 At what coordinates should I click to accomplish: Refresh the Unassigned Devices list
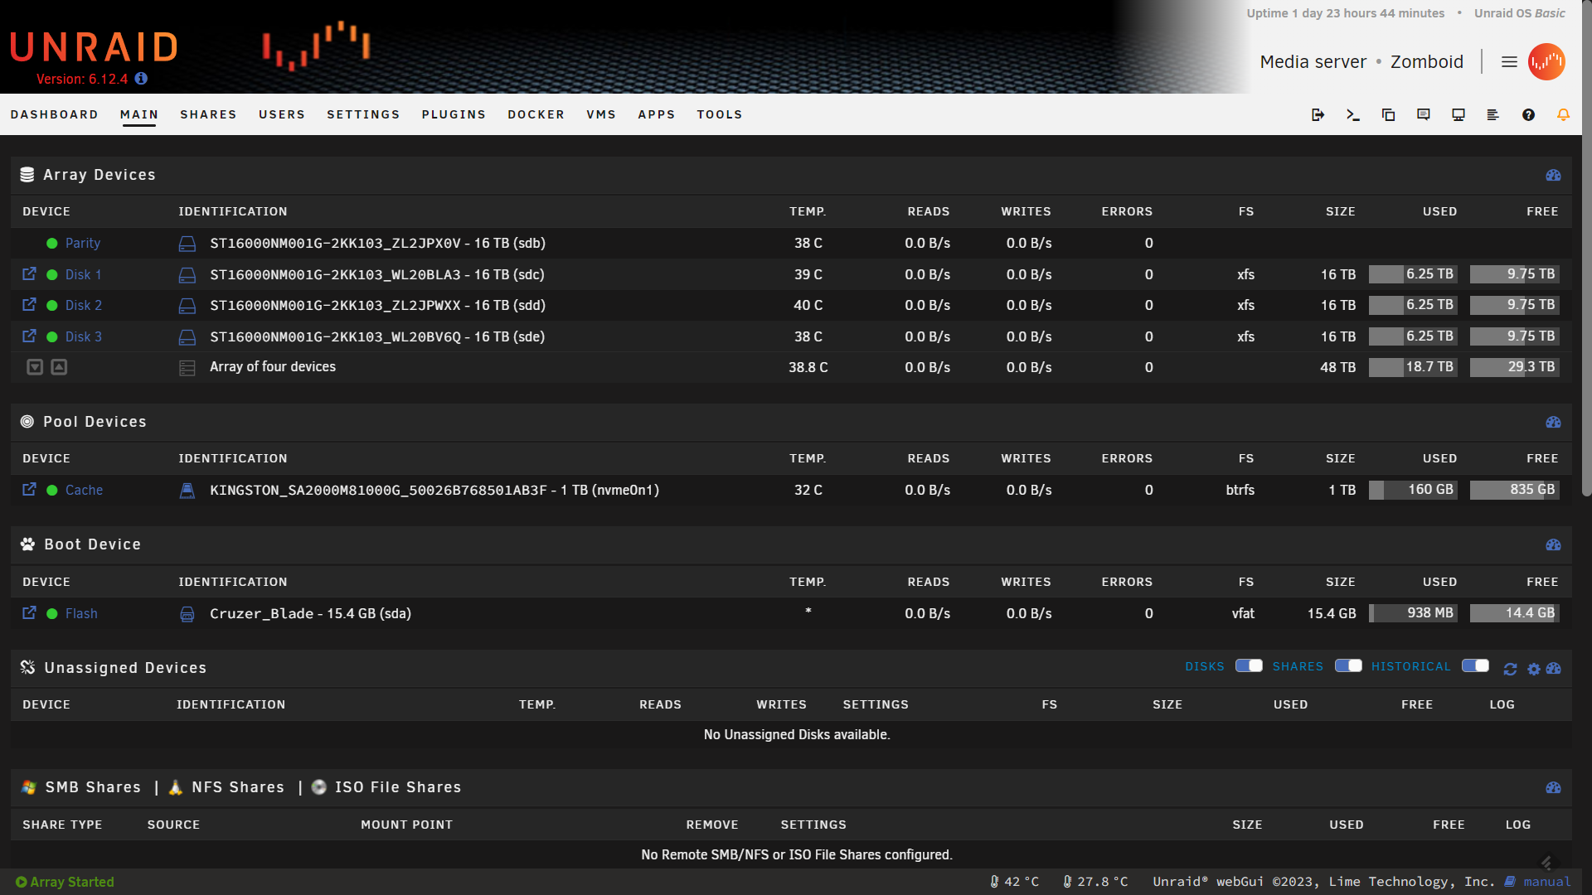click(x=1510, y=669)
